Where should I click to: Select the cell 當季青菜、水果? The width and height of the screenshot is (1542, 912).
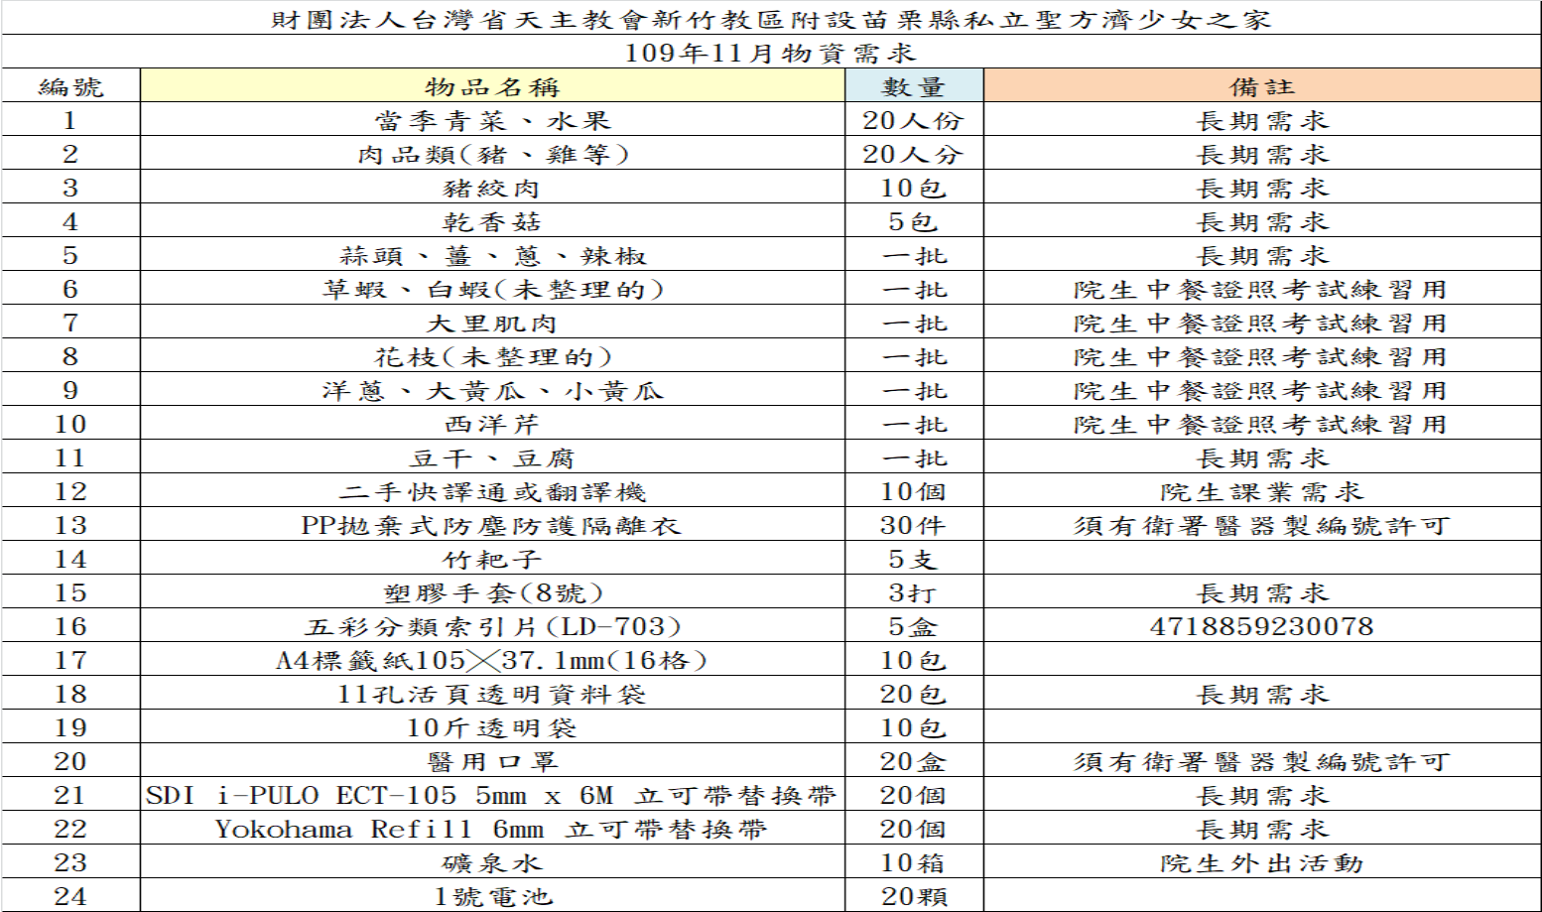[x=492, y=120]
